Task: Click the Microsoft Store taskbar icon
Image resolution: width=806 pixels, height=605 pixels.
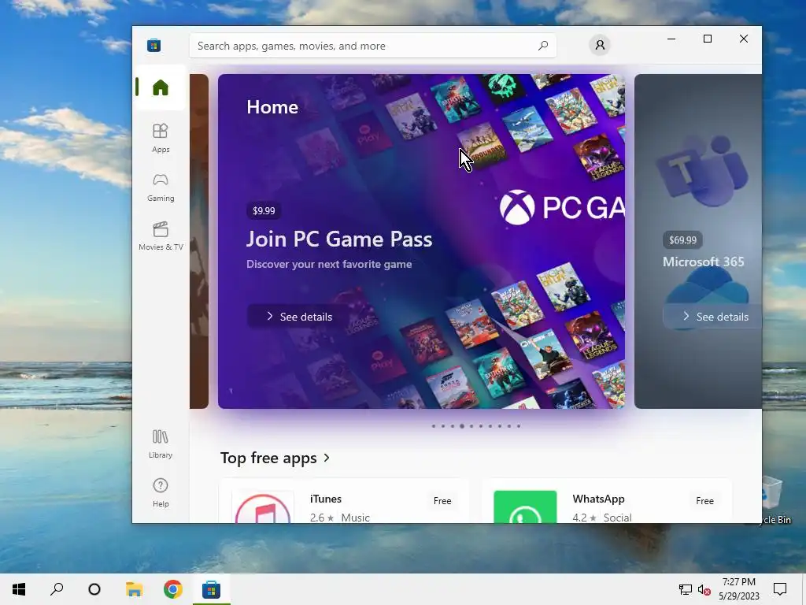Action: click(211, 589)
